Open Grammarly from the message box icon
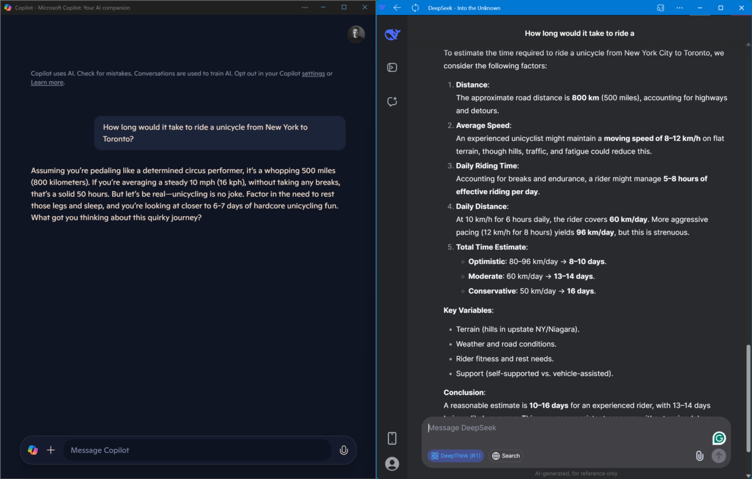The image size is (752, 479). (x=719, y=438)
